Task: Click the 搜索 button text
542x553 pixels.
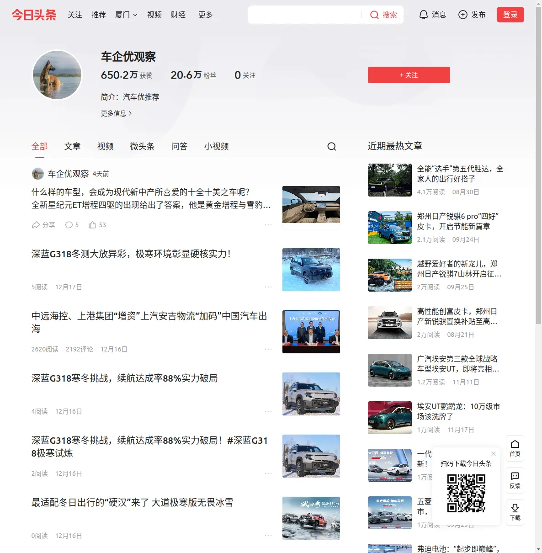Action: coord(390,15)
